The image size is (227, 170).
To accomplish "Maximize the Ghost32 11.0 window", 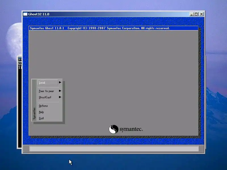I will (196, 14).
